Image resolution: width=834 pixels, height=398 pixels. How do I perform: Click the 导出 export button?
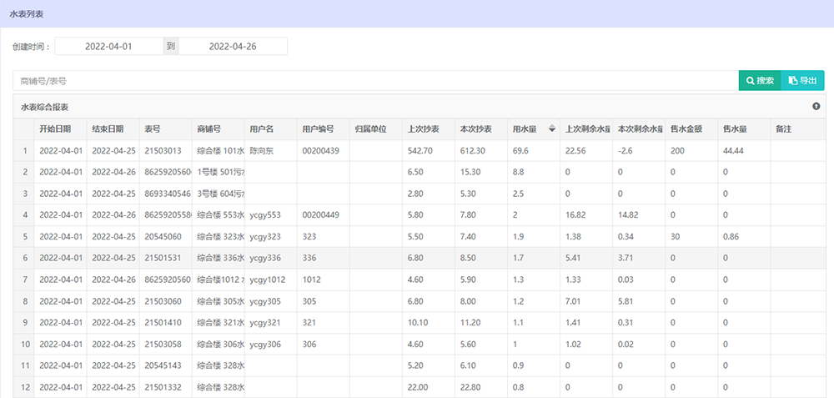click(x=802, y=81)
